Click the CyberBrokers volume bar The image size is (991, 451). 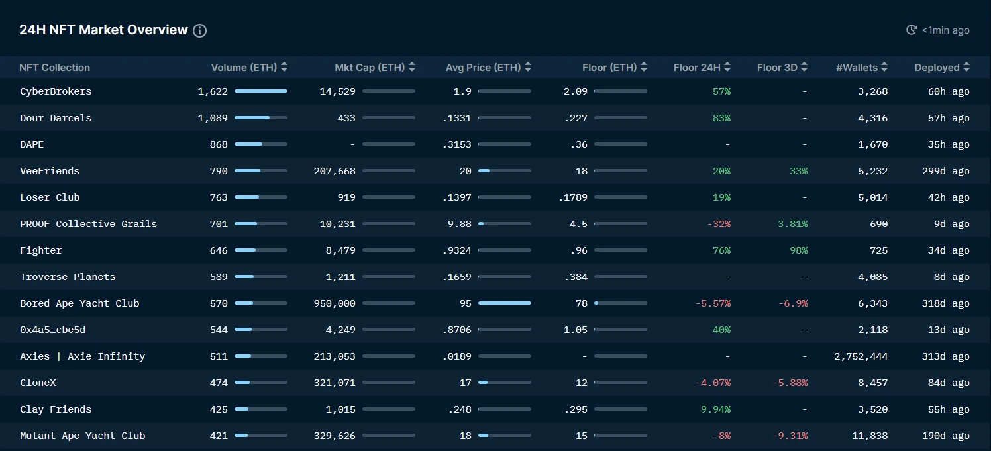click(x=260, y=91)
